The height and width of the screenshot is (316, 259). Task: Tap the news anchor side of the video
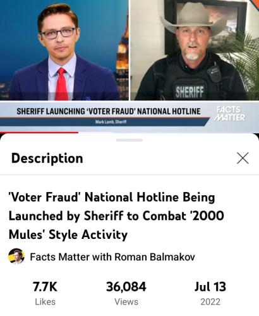point(64,50)
